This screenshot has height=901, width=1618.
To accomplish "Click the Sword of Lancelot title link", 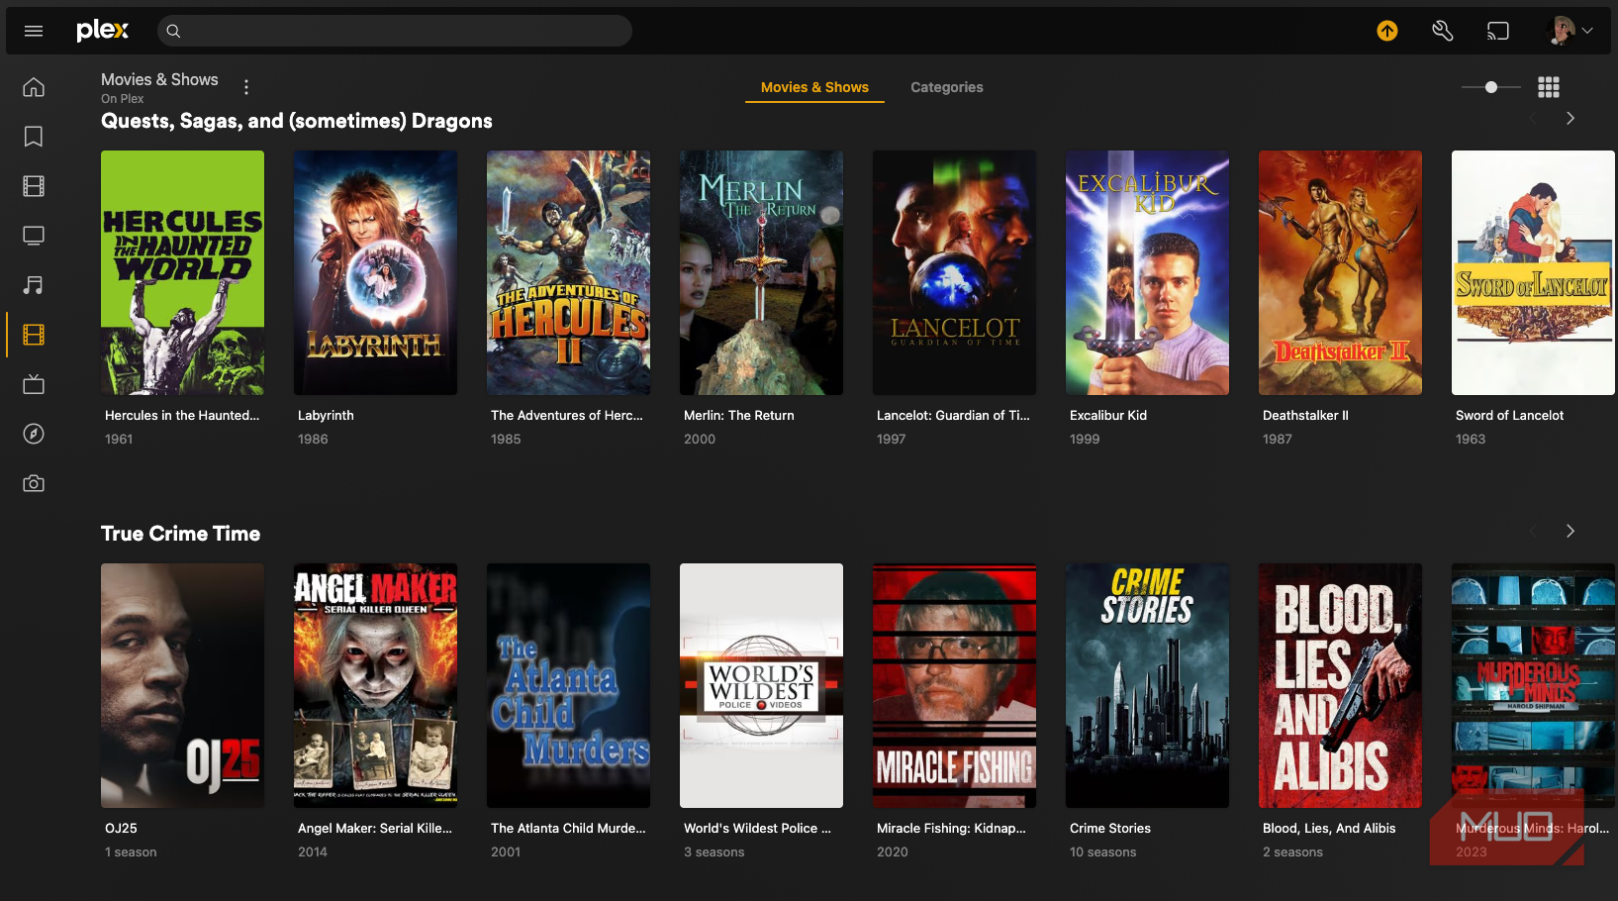I will pos(1509,416).
